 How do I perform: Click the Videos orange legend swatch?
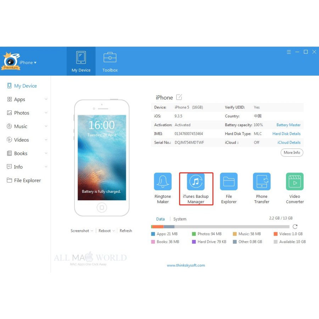pos(275,234)
